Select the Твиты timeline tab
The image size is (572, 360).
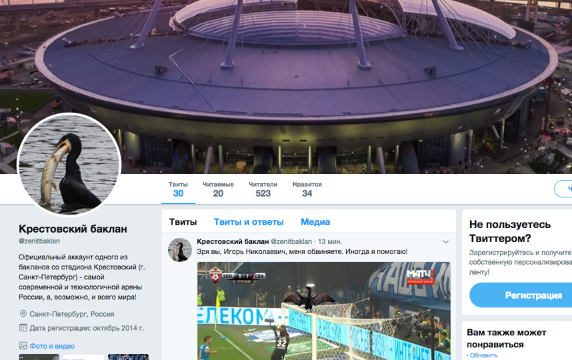183,222
